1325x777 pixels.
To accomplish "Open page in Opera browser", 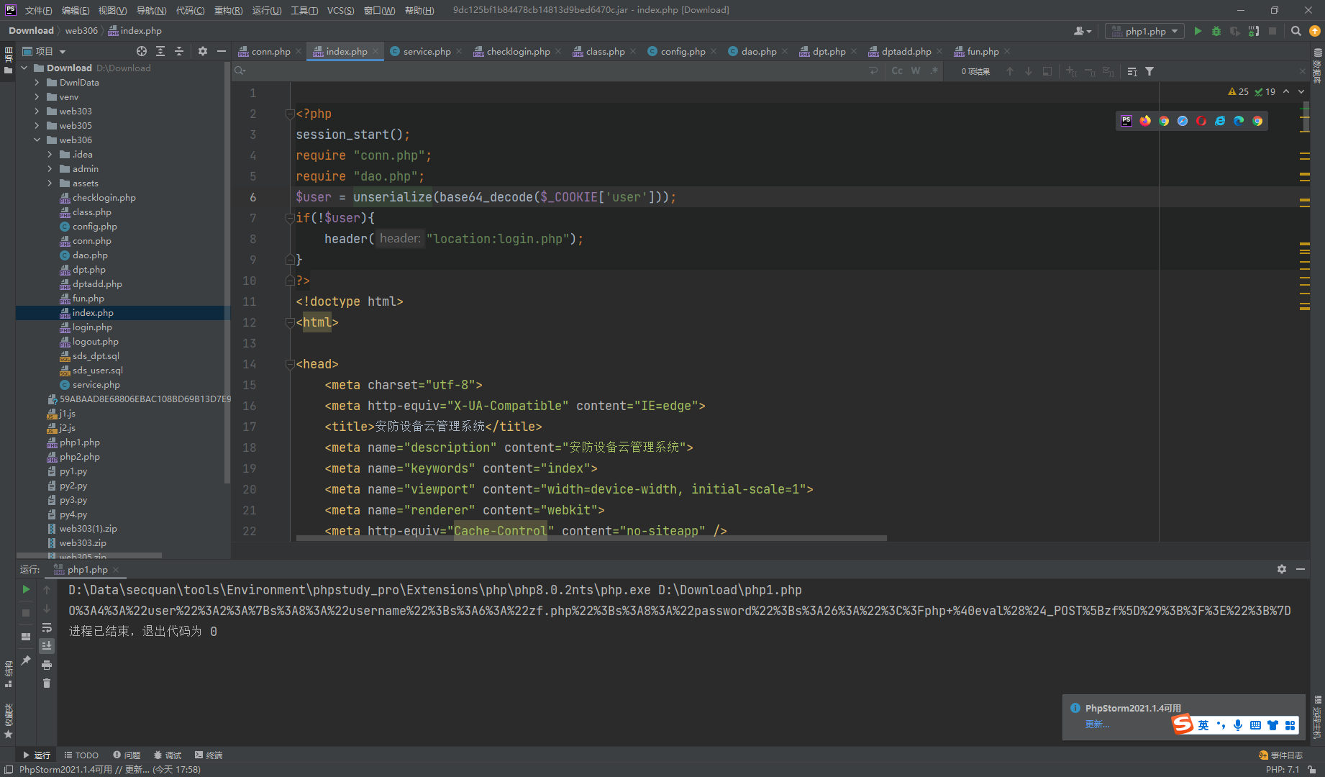I will [1201, 121].
